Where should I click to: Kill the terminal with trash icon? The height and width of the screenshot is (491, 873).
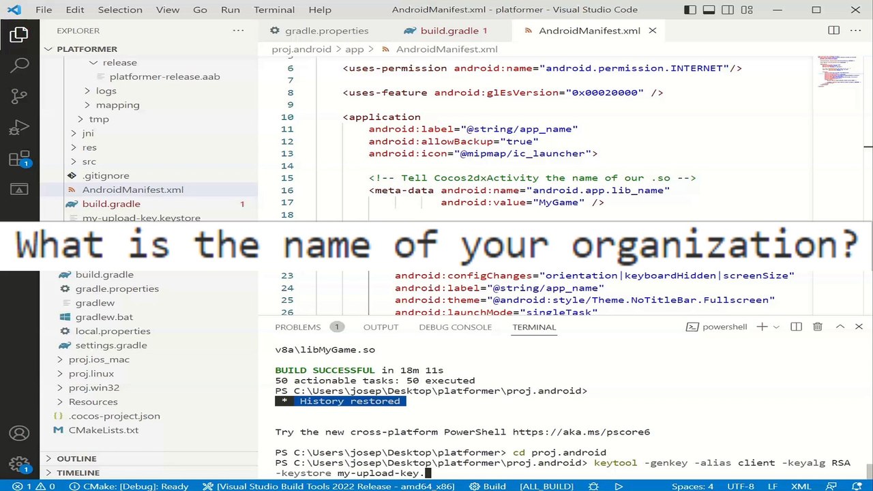tap(818, 327)
